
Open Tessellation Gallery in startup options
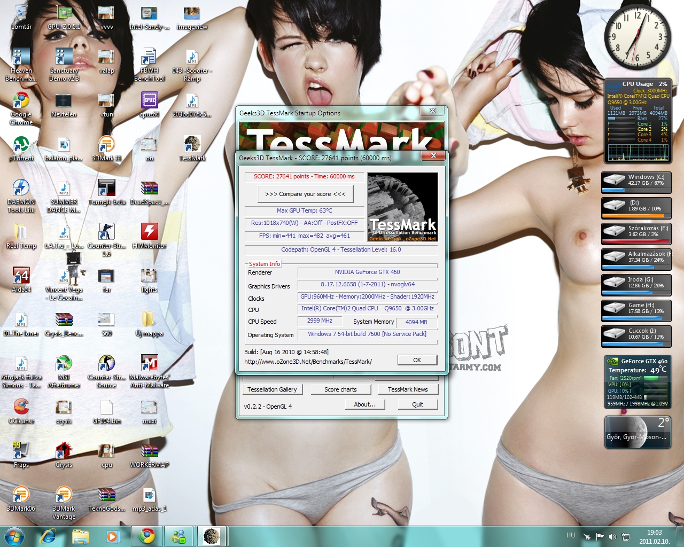[272, 389]
